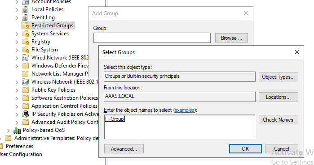Expand the Local Policies node

coord(17,10)
